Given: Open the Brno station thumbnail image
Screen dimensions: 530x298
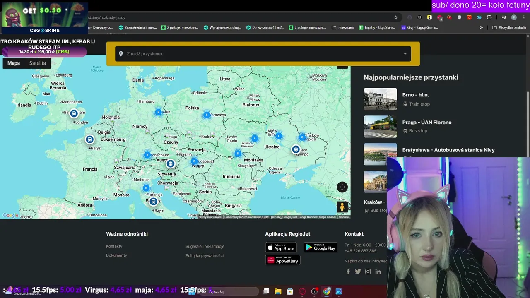Looking at the screenshot, I should coord(380,99).
